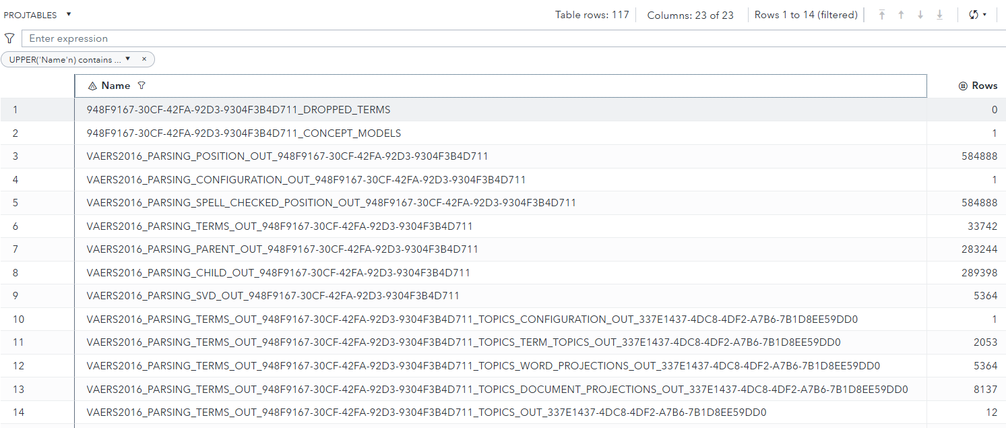This screenshot has height=428, width=1006.
Task: Click the refresh table icon
Action: [972, 14]
